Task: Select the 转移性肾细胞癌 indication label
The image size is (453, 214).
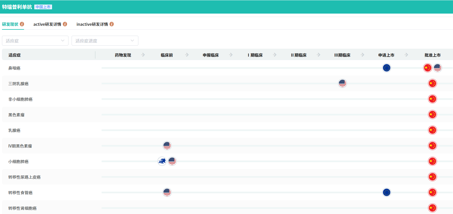Action: 22,208
